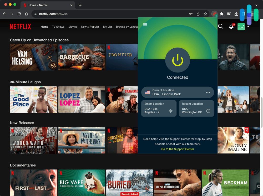Open Netflix notifications via the bell icon
Viewport: 263px width, 196px height.
point(231,26)
